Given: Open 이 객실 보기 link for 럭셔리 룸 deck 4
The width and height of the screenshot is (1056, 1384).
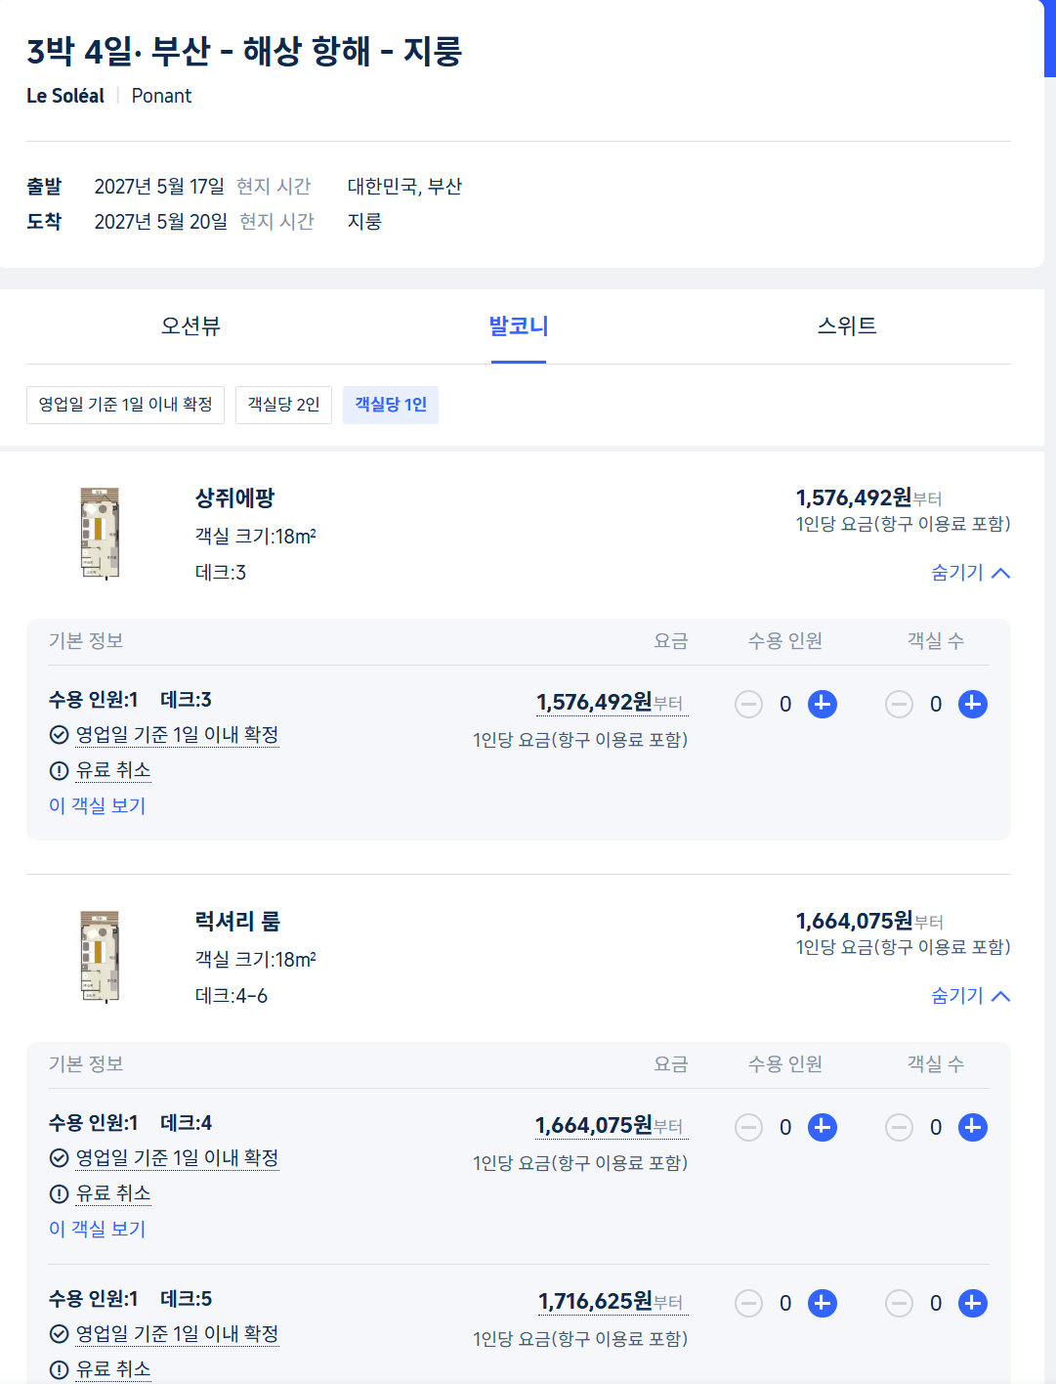Looking at the screenshot, I should point(98,1229).
